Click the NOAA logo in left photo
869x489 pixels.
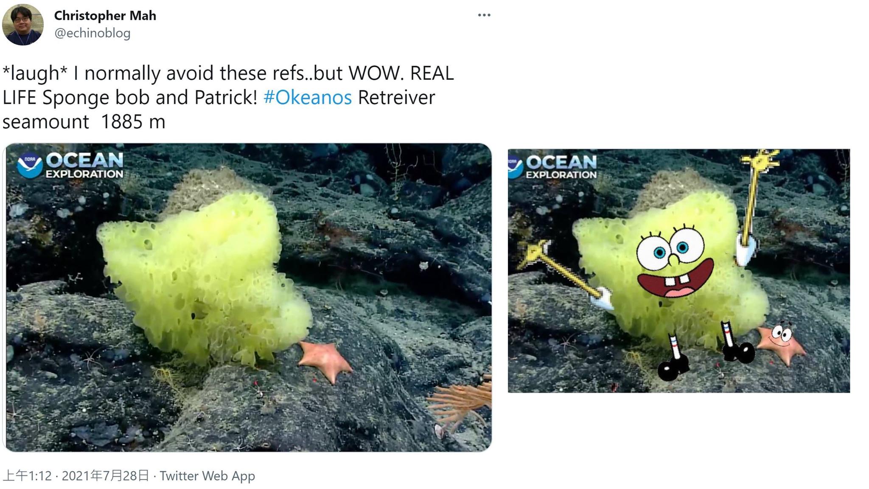pyautogui.click(x=30, y=165)
